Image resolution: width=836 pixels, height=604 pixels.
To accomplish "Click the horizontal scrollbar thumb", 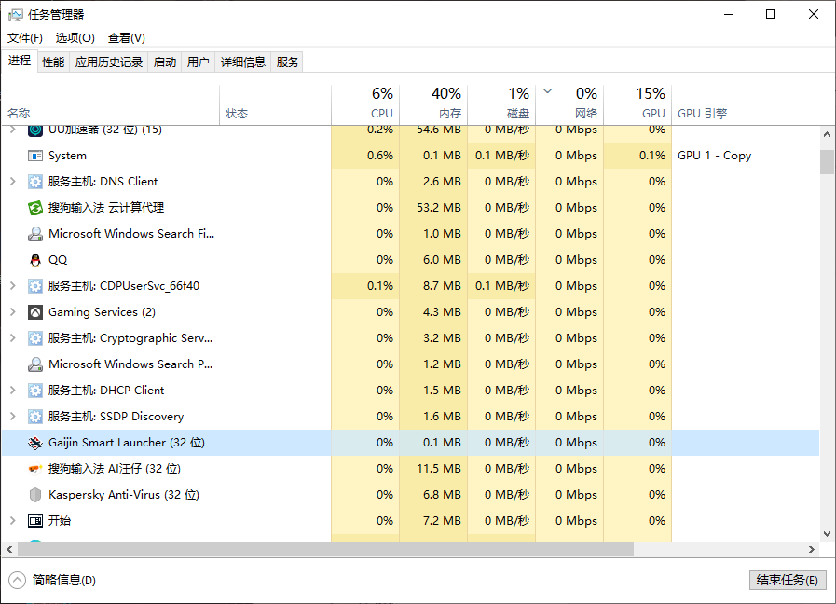I will pyautogui.click(x=326, y=549).
